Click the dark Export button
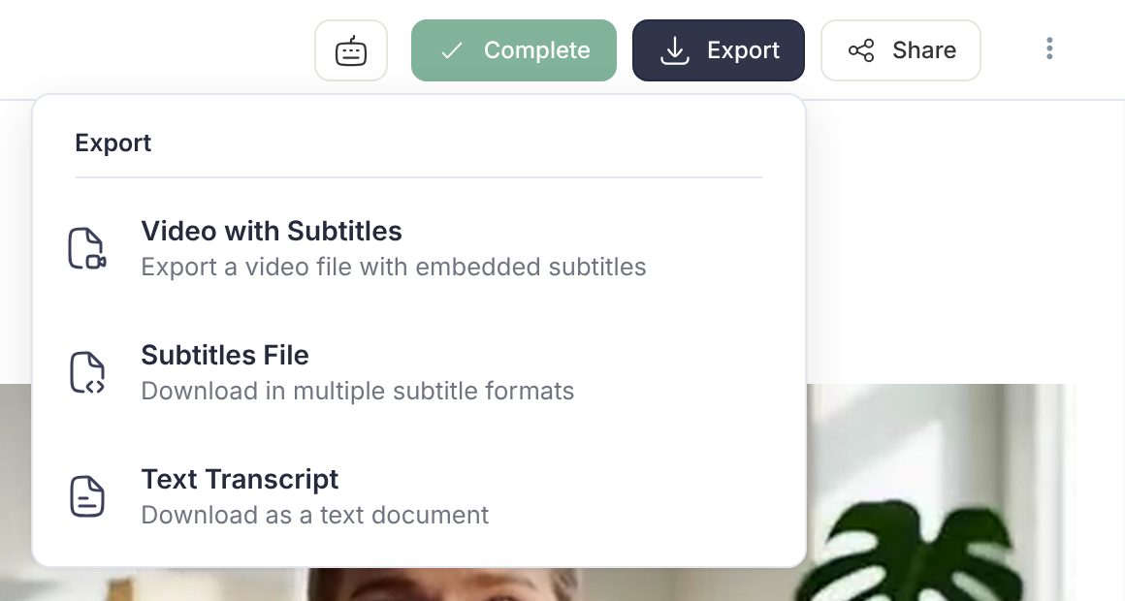 click(719, 50)
